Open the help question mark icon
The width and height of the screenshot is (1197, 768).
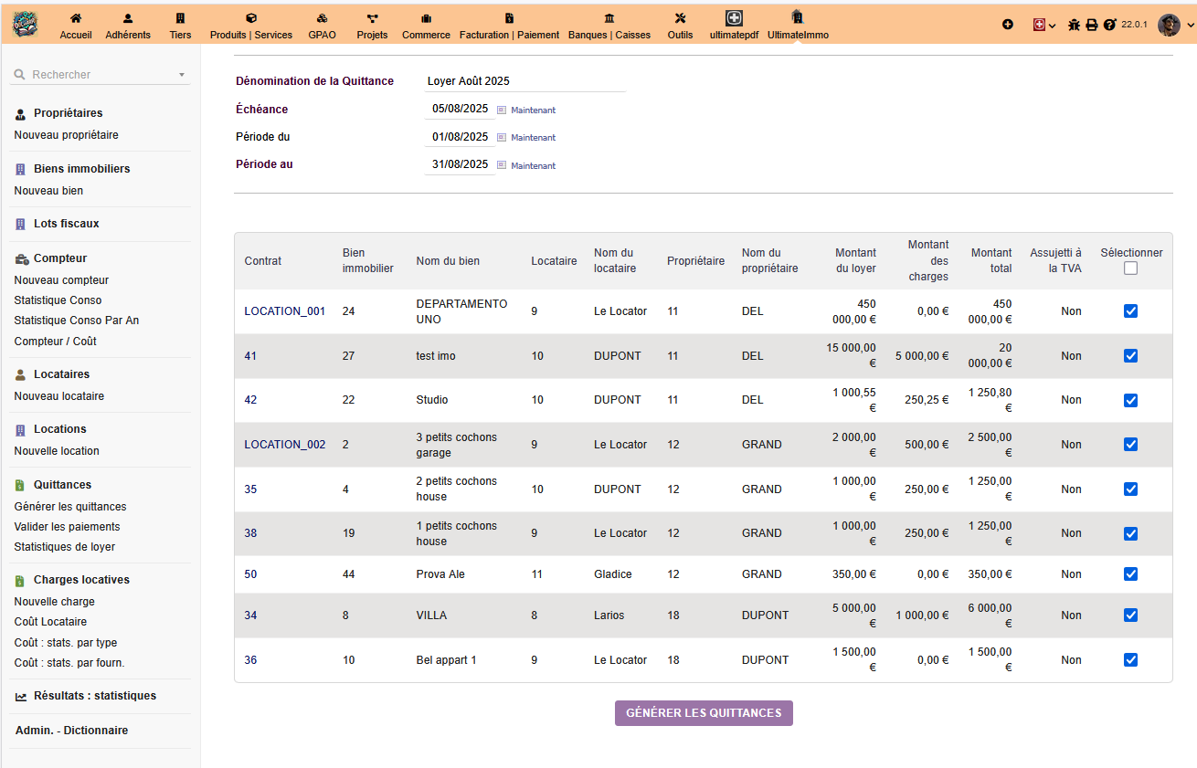coord(1109,25)
